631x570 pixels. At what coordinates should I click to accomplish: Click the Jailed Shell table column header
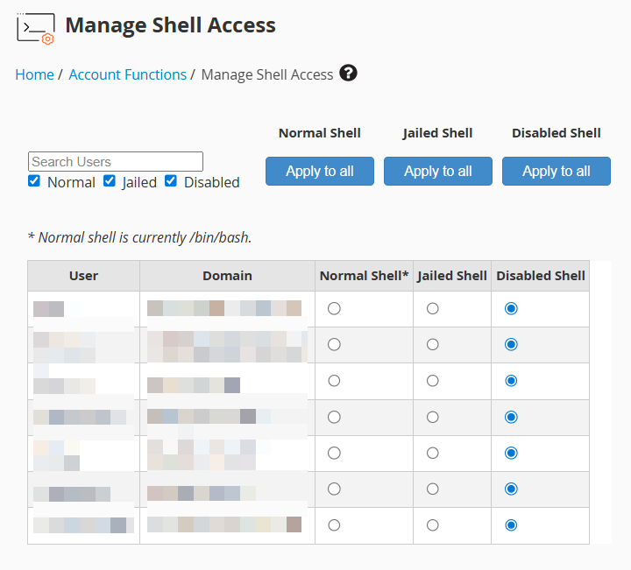click(452, 276)
